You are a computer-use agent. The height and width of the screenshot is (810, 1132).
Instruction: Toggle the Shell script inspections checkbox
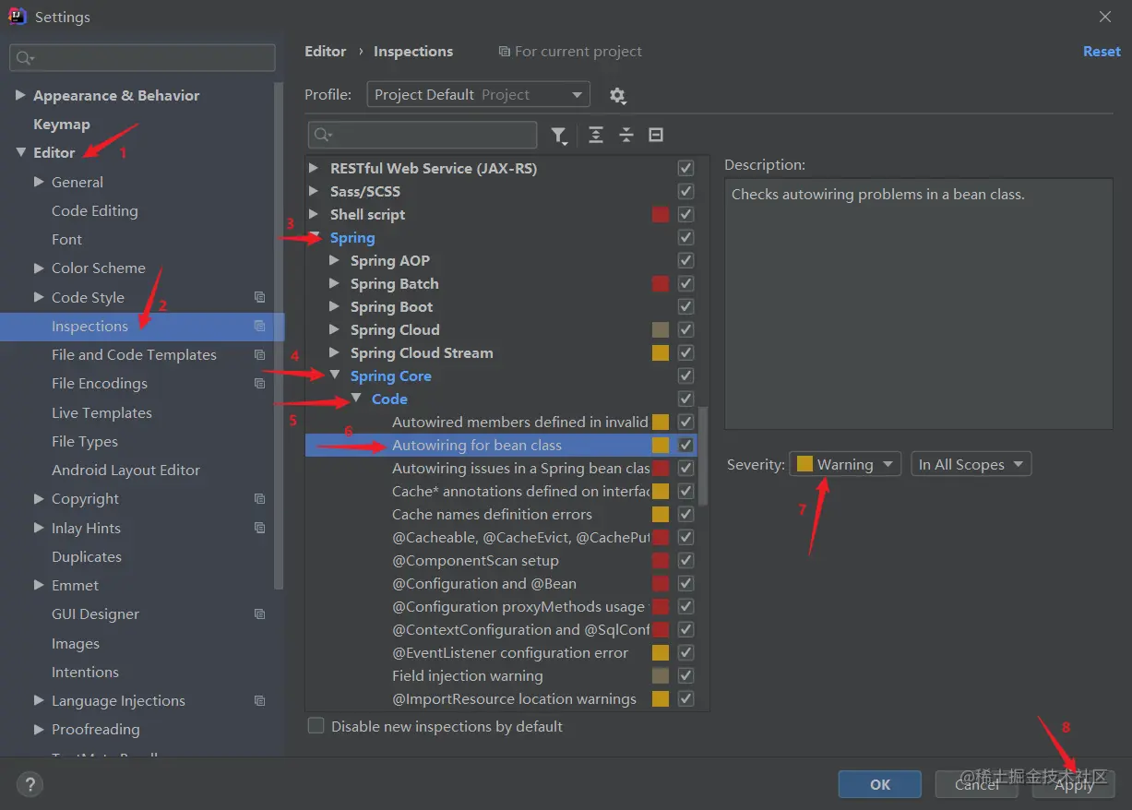coord(685,214)
